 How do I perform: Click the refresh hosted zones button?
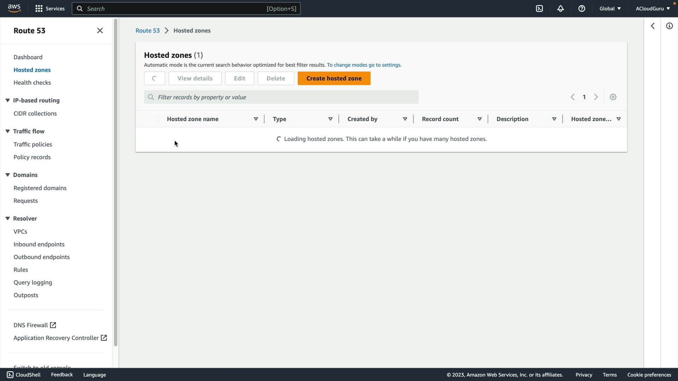[x=154, y=78]
